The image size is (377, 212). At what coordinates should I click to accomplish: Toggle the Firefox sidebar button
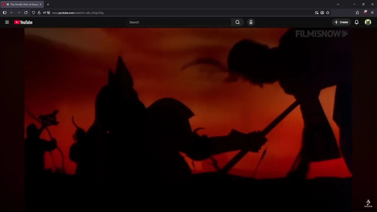click(5, 13)
